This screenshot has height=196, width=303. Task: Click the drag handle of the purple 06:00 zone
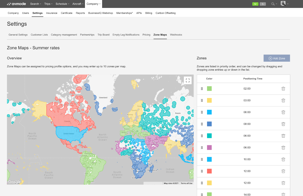202,148
